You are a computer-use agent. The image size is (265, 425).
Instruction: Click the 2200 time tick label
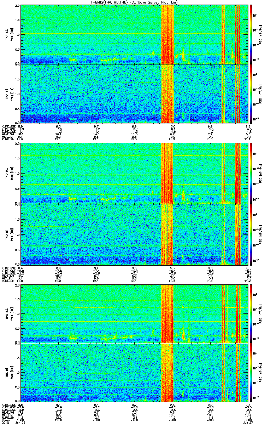point(172,420)
